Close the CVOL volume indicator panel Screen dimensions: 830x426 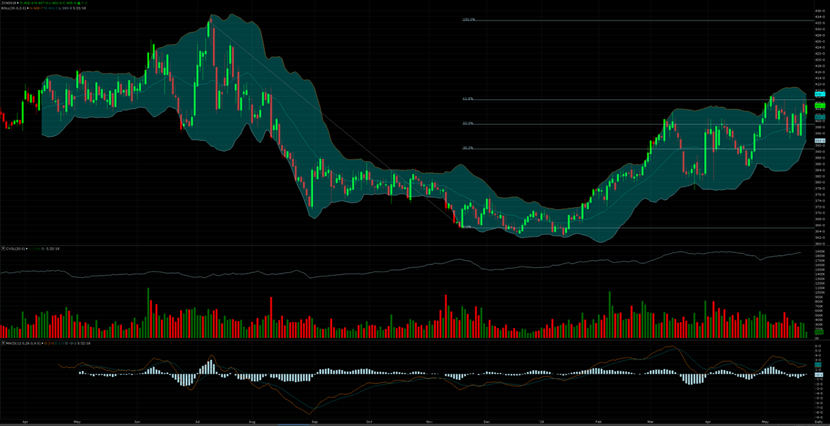(3, 249)
